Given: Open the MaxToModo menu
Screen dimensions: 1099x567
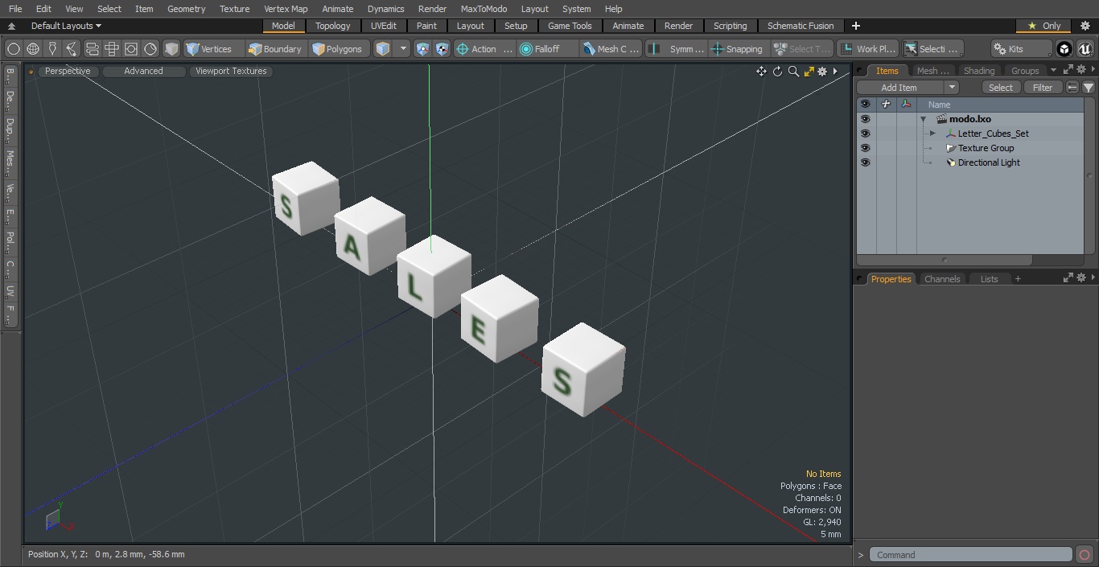Looking at the screenshot, I should click(484, 9).
